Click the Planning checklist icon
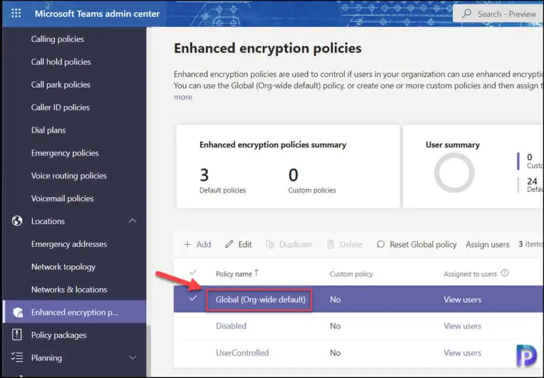The height and width of the screenshot is (378, 544). tap(16, 357)
